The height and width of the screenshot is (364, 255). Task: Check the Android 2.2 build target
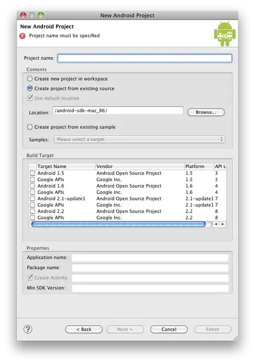tap(33, 211)
